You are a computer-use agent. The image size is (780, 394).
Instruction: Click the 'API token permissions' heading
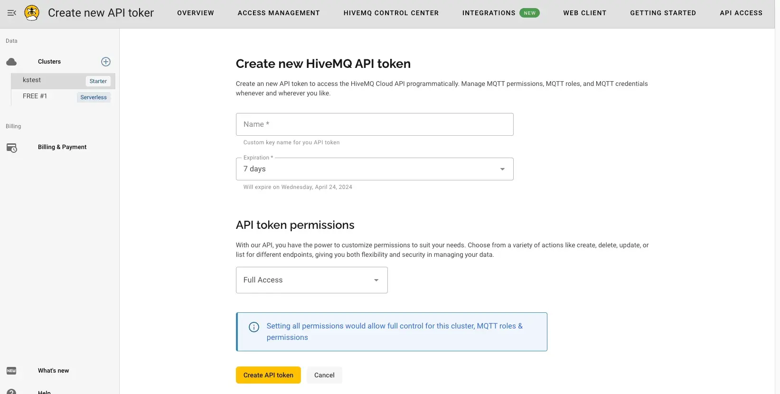[295, 225]
